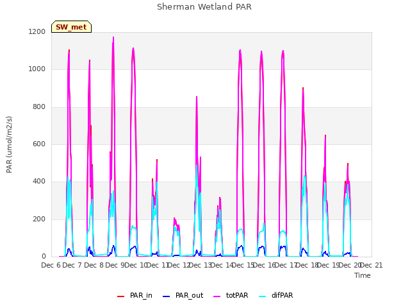Click the Dec 7 x-axis tick label
The height and width of the screenshot is (308, 410).
[72, 265]
